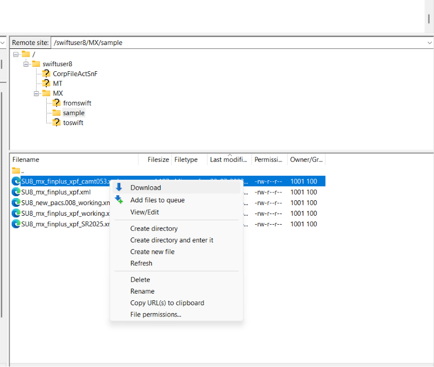Select the toswift tree label

[x=73, y=122]
